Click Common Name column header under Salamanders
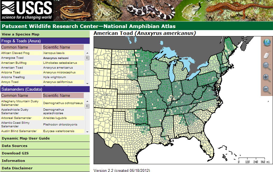273x172 pixels. coord(21,95)
